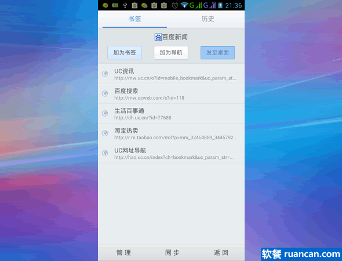
Task: Click the hao.uc.cn URL text
Action: click(174, 157)
